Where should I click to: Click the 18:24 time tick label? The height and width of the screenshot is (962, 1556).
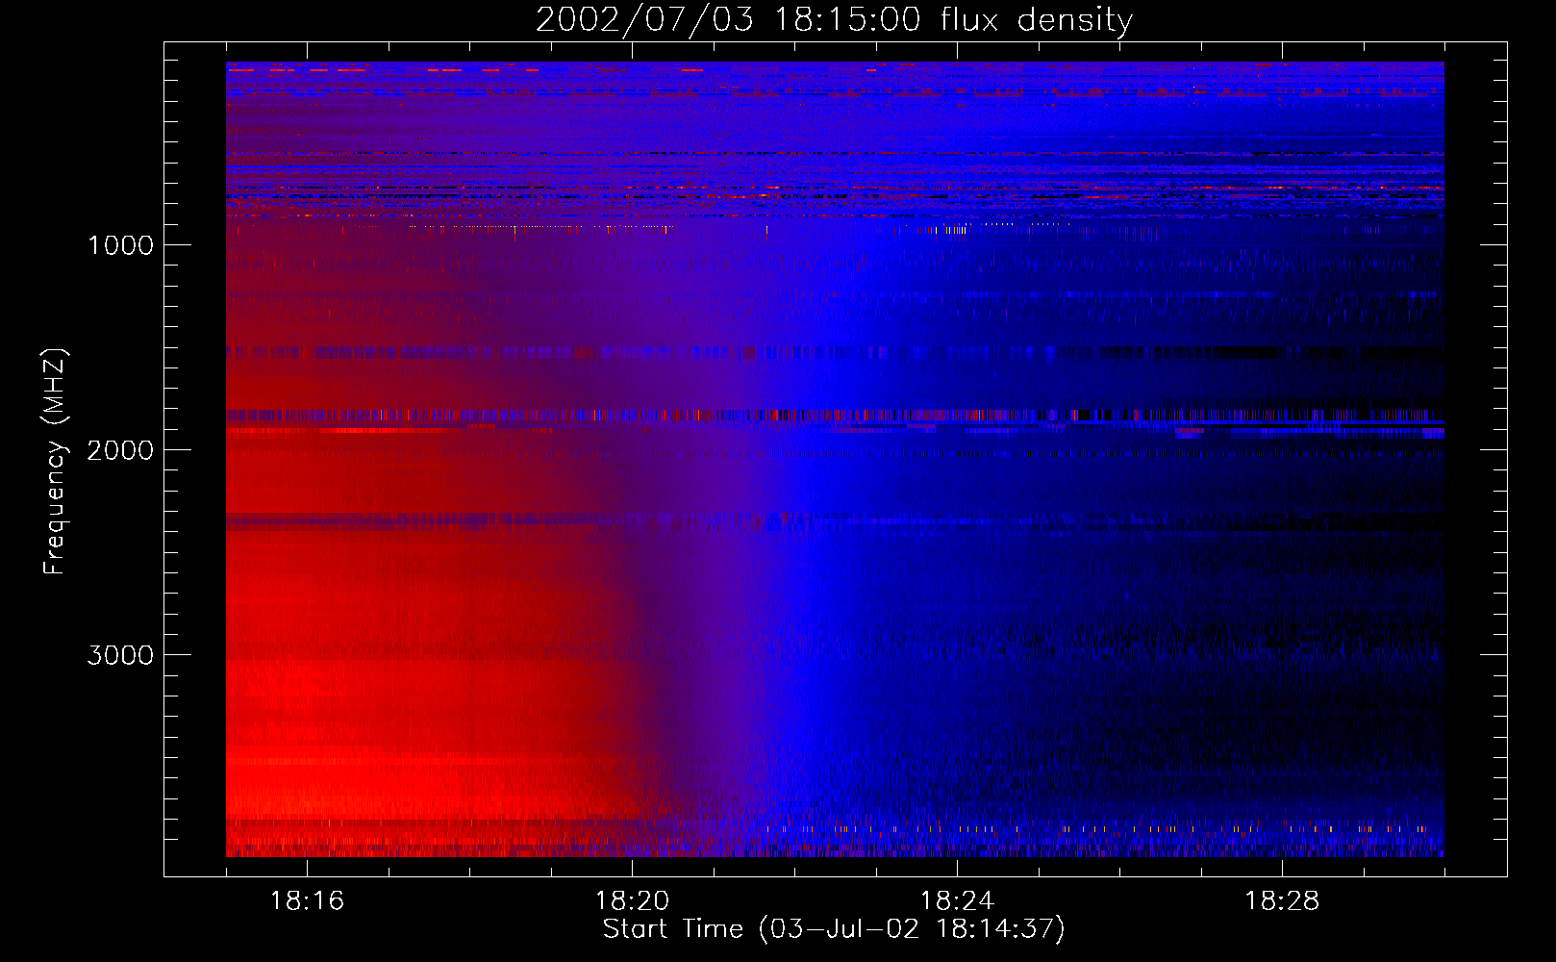coord(957,901)
